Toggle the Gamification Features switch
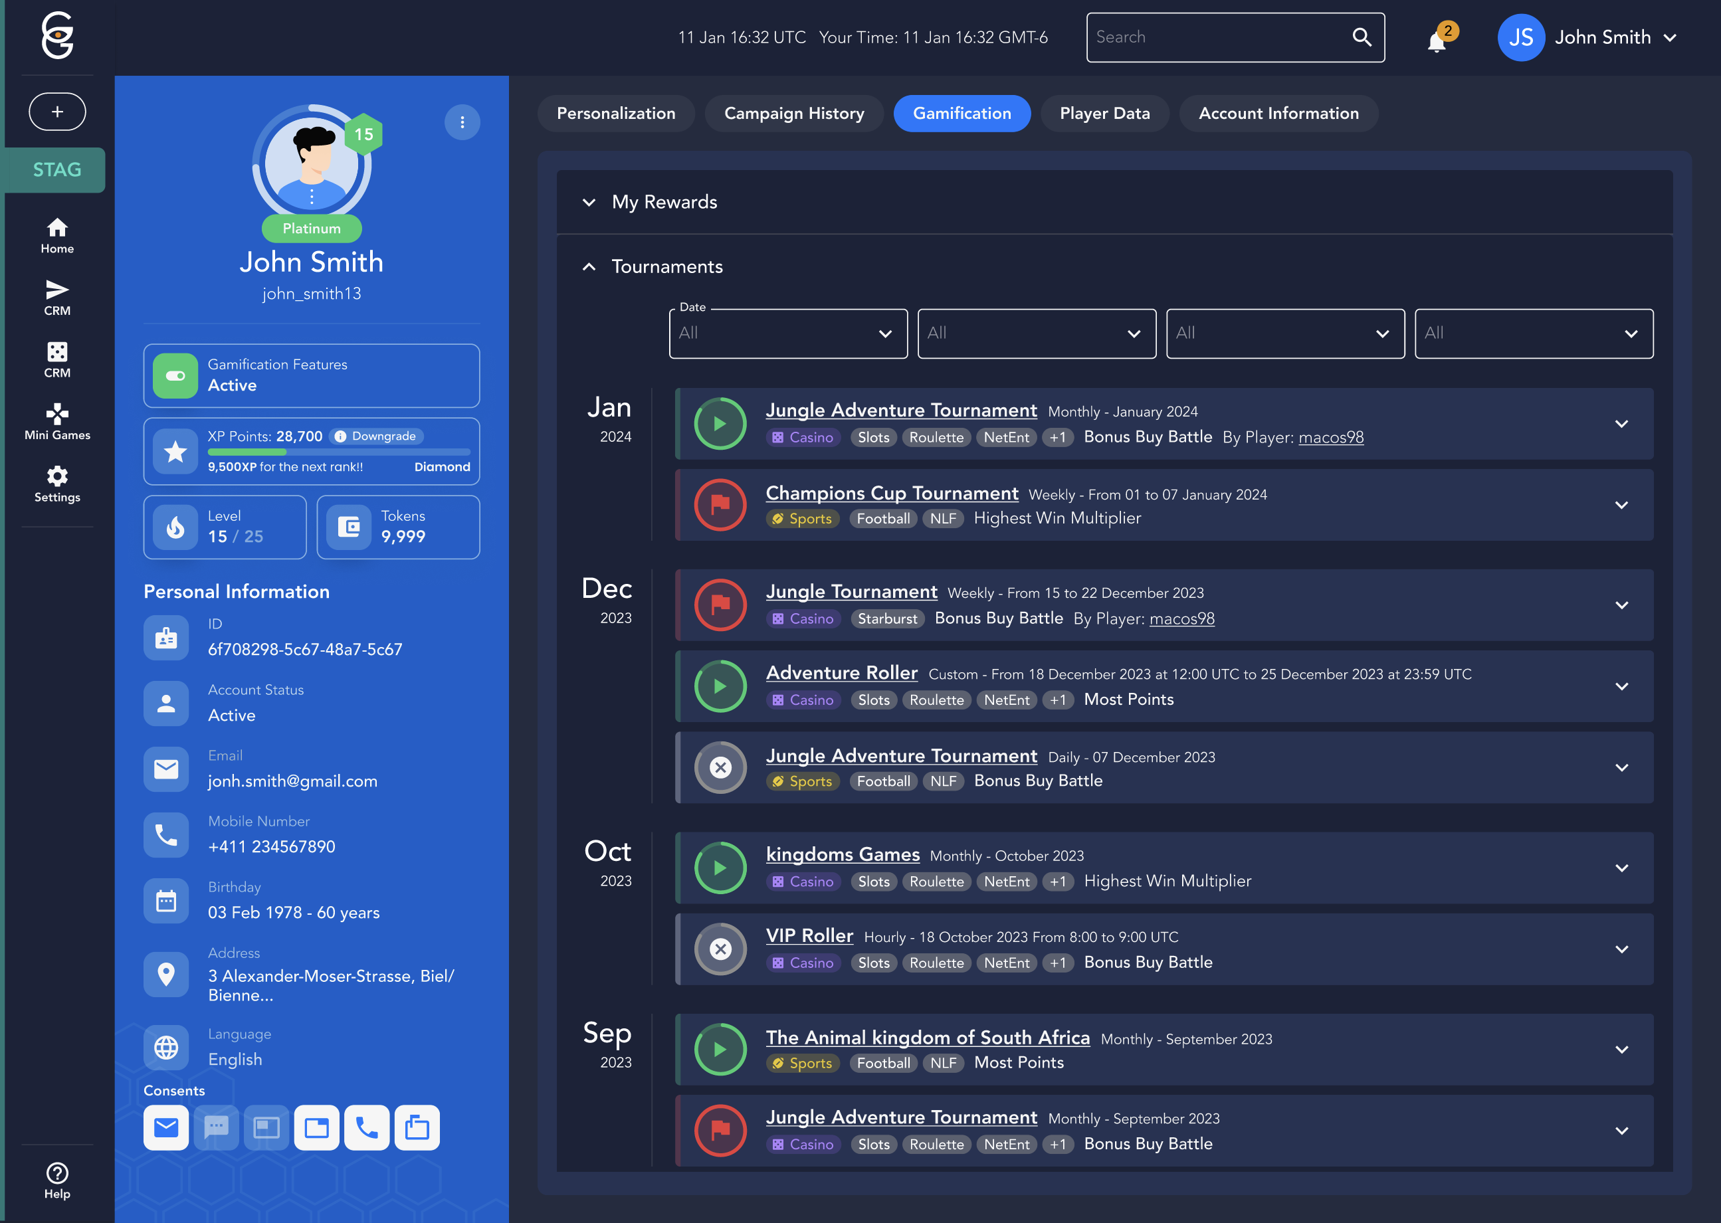 coord(175,375)
